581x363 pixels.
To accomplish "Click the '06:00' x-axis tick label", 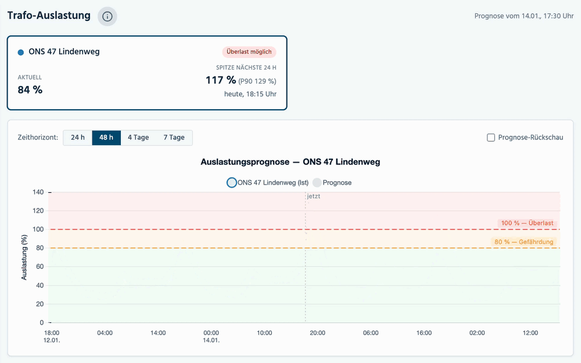I will [x=371, y=333].
